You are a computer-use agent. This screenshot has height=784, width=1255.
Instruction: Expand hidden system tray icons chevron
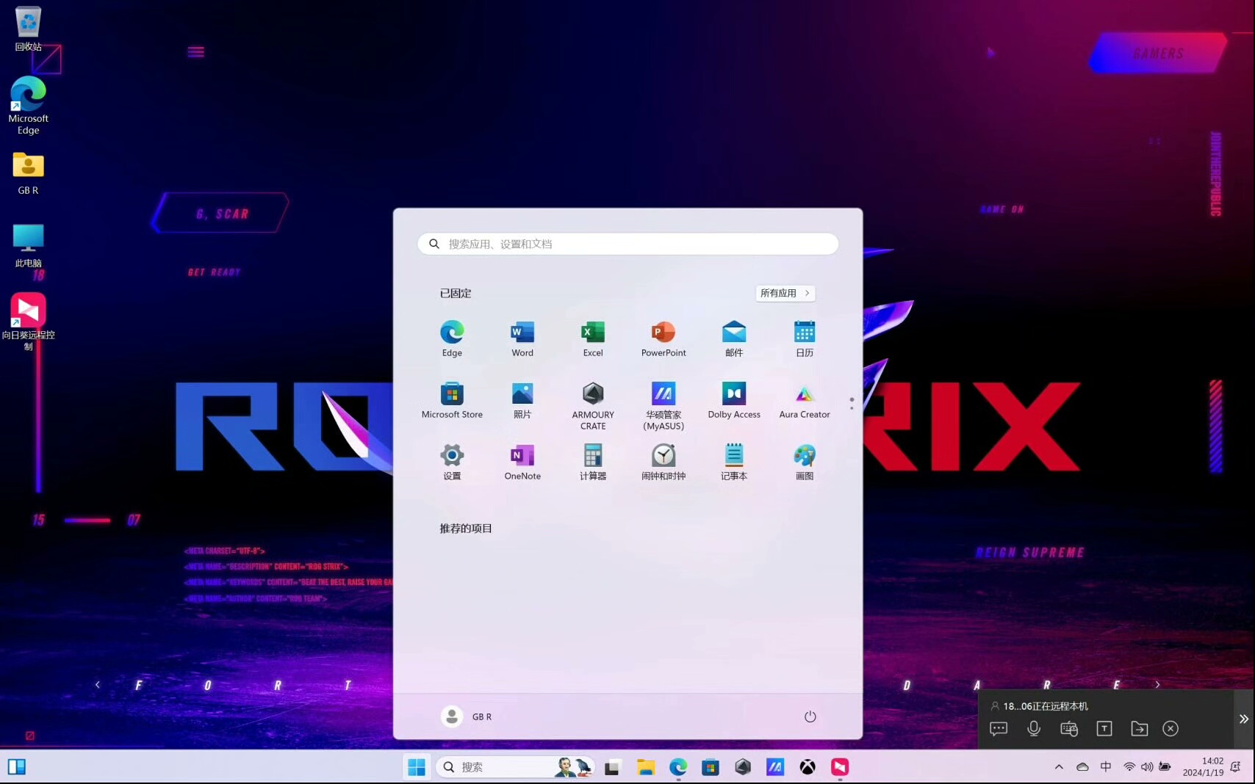pyautogui.click(x=1059, y=767)
